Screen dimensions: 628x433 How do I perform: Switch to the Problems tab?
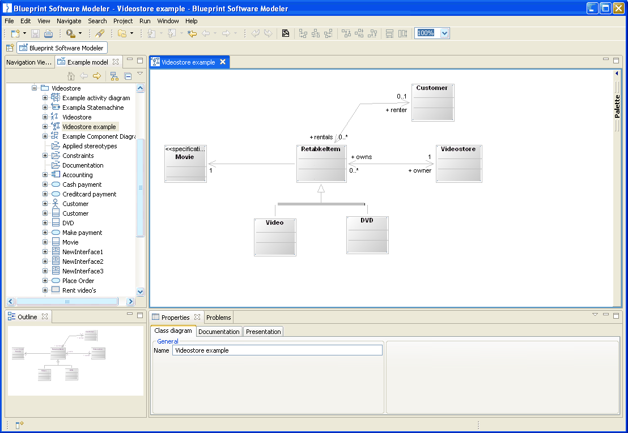click(x=219, y=318)
